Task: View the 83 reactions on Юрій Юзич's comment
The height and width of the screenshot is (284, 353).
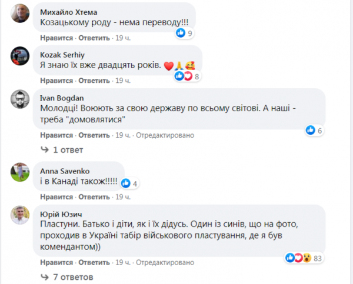Action: pyautogui.click(x=305, y=258)
